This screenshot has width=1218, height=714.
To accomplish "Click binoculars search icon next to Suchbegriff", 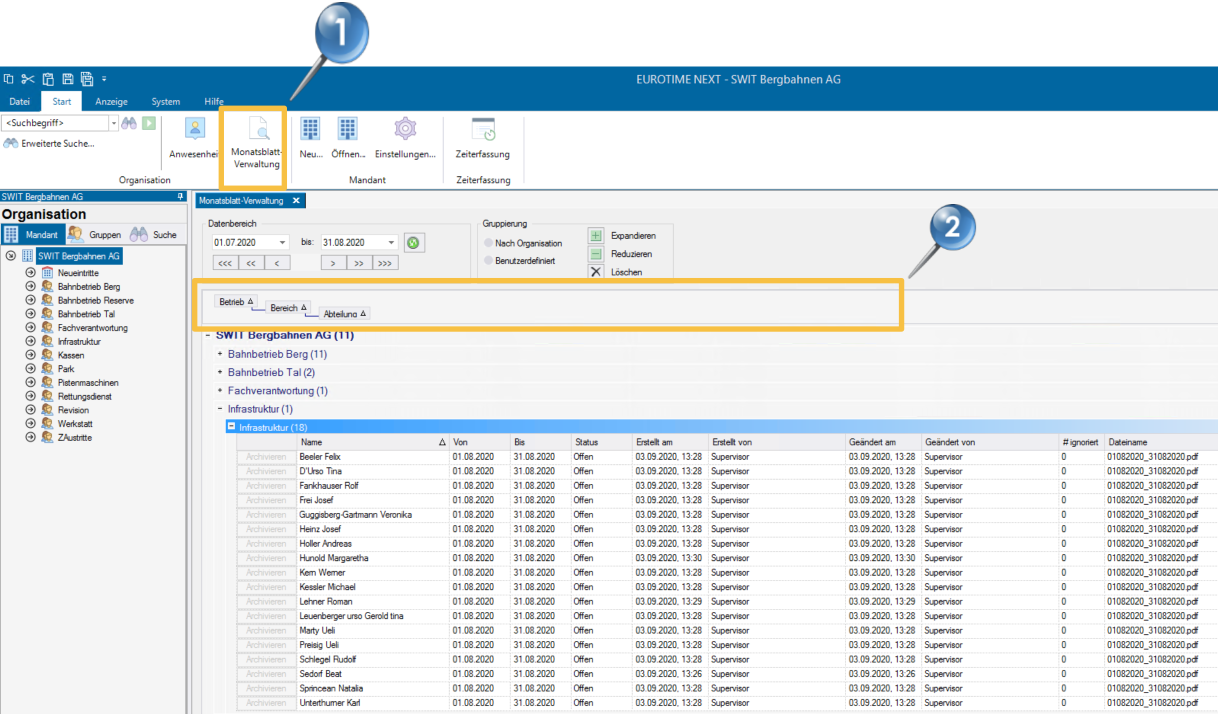I will 129,123.
